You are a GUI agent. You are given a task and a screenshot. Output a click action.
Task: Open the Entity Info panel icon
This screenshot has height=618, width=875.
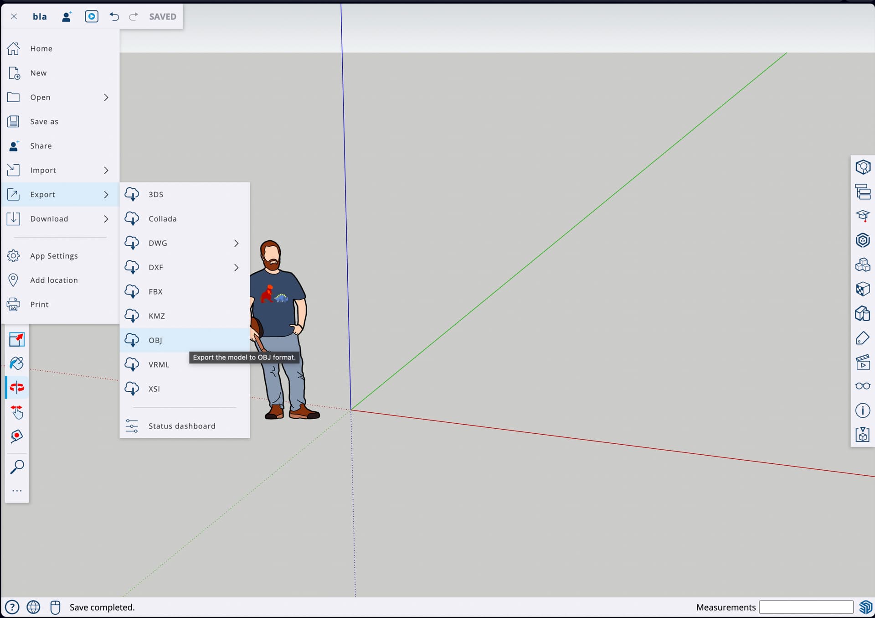tap(862, 167)
